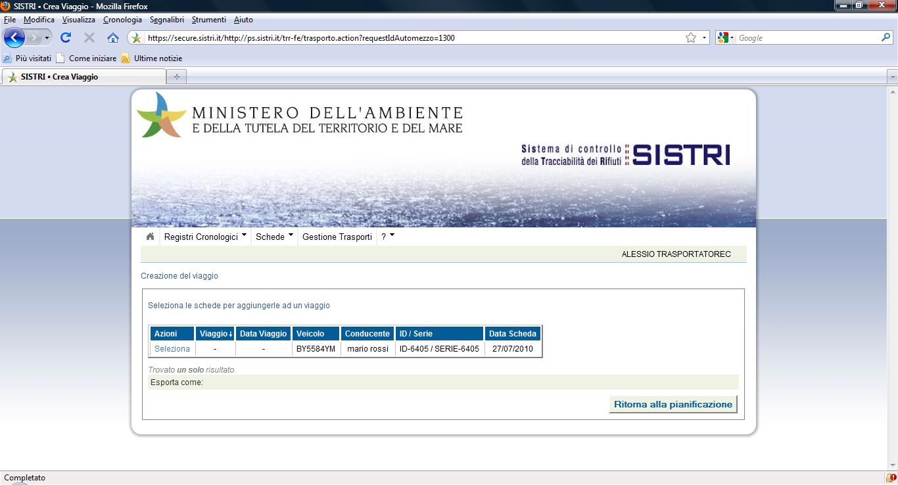Open the Modifica menu
This screenshot has width=898, height=485.
point(39,20)
